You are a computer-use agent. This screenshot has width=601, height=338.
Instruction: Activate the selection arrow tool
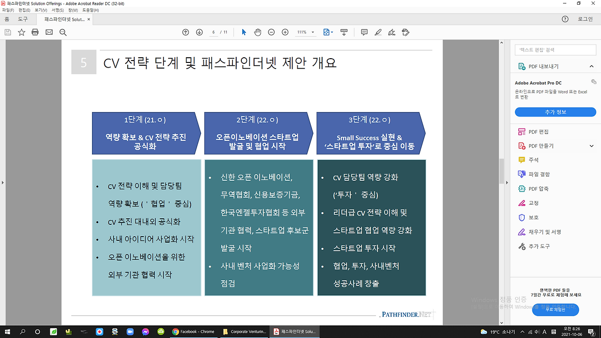244,32
